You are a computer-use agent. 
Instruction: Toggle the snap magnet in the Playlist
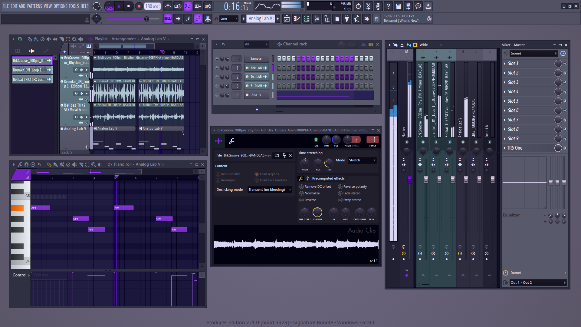tap(20, 39)
